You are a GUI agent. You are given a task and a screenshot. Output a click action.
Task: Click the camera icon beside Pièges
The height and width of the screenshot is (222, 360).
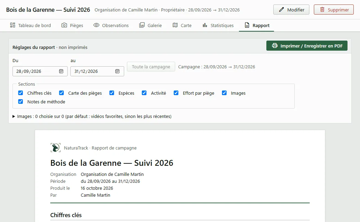click(64, 25)
